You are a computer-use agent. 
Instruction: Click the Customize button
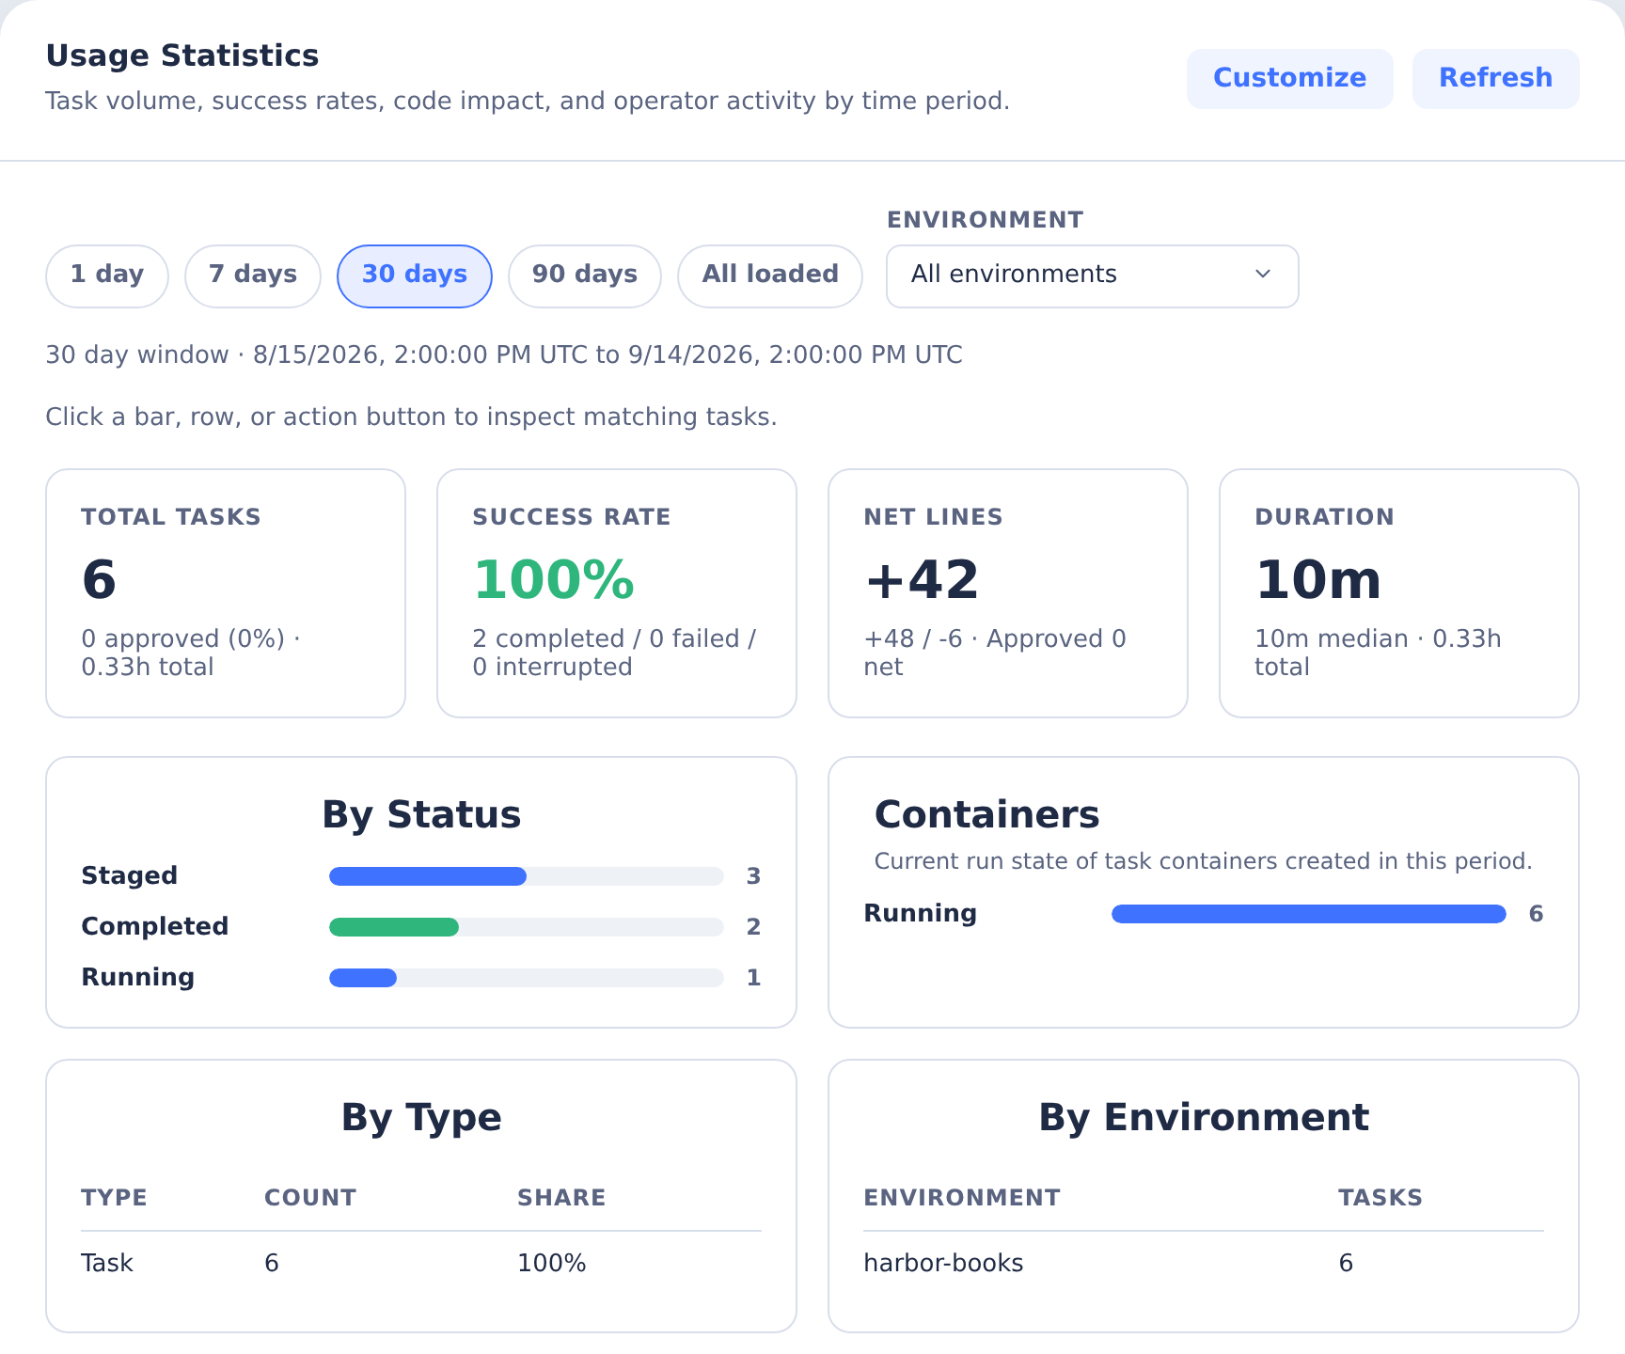(x=1289, y=78)
